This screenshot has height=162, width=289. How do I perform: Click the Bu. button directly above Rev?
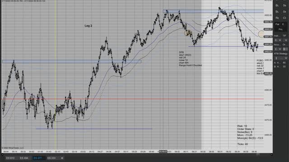[277, 12]
